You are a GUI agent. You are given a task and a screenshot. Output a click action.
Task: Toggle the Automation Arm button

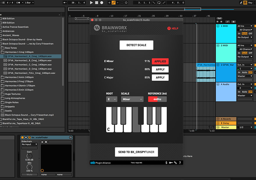(x=113, y=3)
